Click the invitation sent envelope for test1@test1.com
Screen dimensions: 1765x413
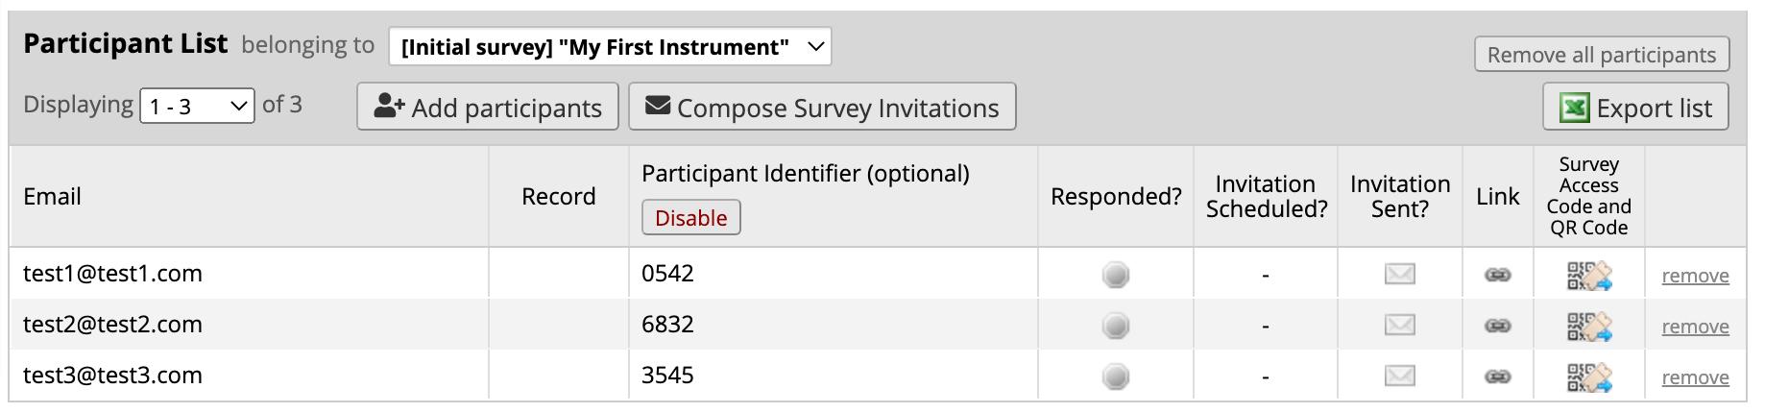coord(1399,275)
